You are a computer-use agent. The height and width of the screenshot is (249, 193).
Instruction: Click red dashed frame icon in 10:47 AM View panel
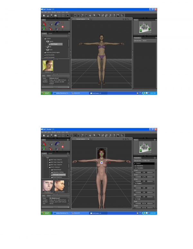pyautogui.click(x=63, y=23)
